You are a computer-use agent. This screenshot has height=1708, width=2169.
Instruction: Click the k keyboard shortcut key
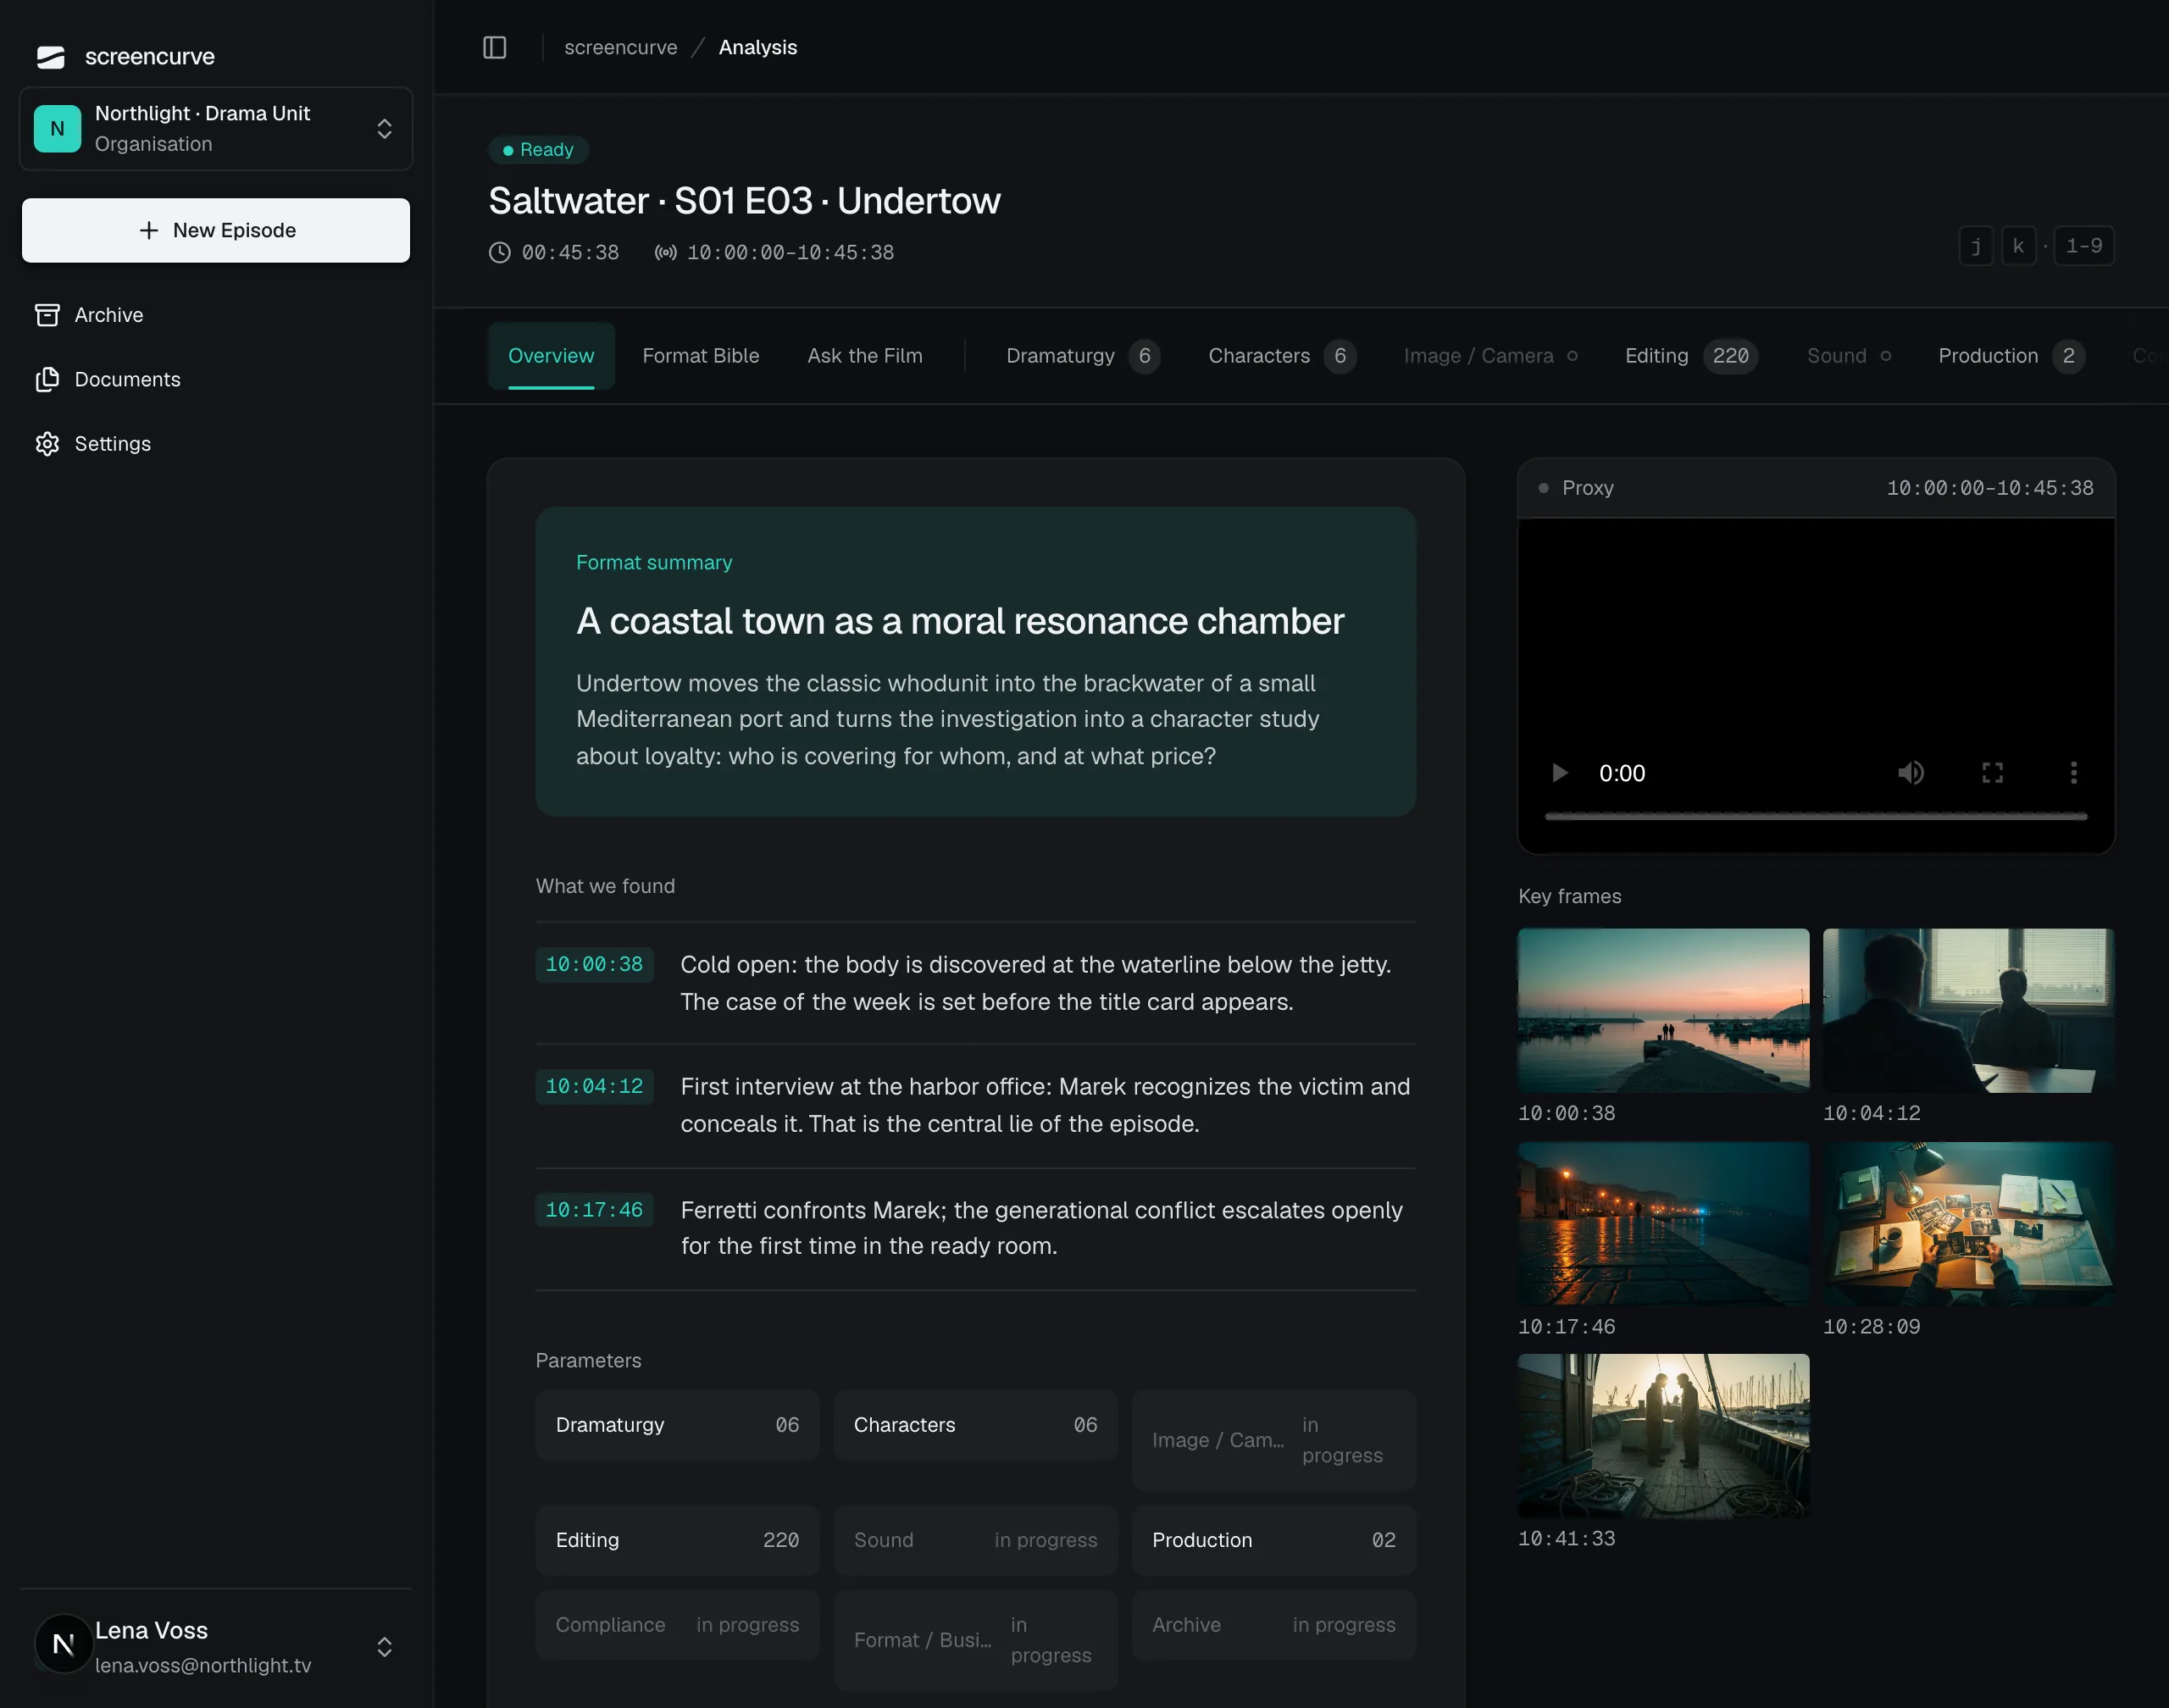point(2018,246)
